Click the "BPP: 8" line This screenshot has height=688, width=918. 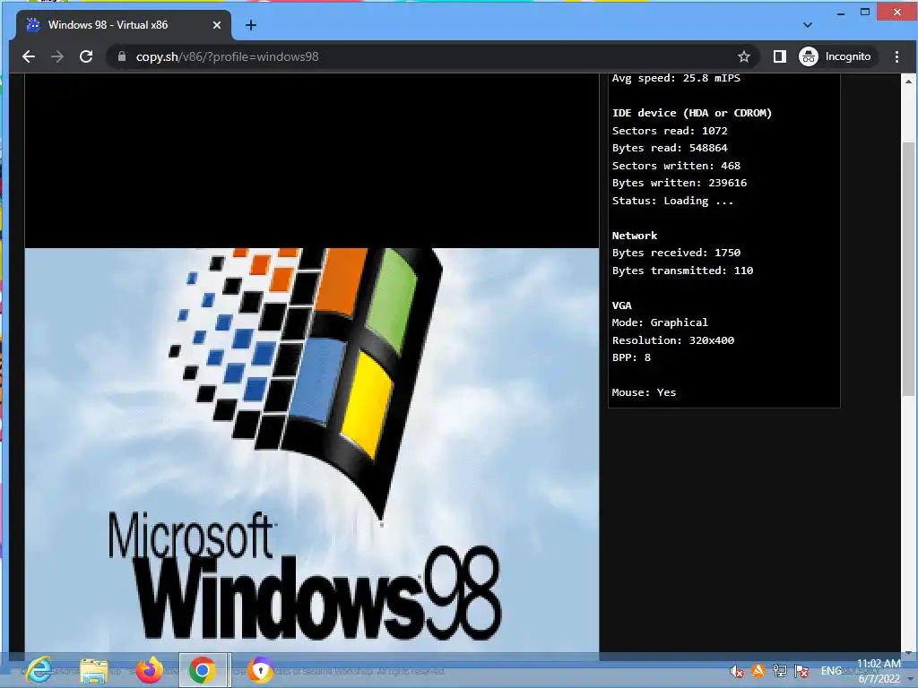tap(631, 357)
